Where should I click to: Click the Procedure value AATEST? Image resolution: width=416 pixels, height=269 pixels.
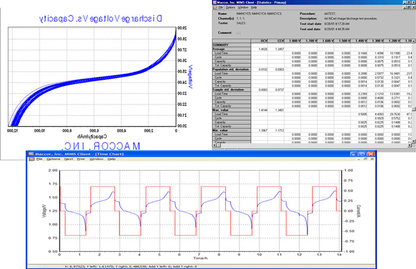(330, 14)
